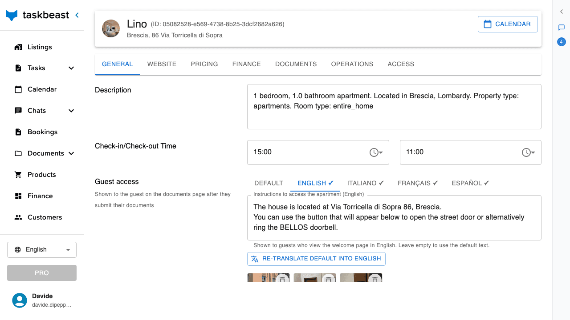Click the Finance dashboard icon
This screenshot has width=570, height=320.
18,196
